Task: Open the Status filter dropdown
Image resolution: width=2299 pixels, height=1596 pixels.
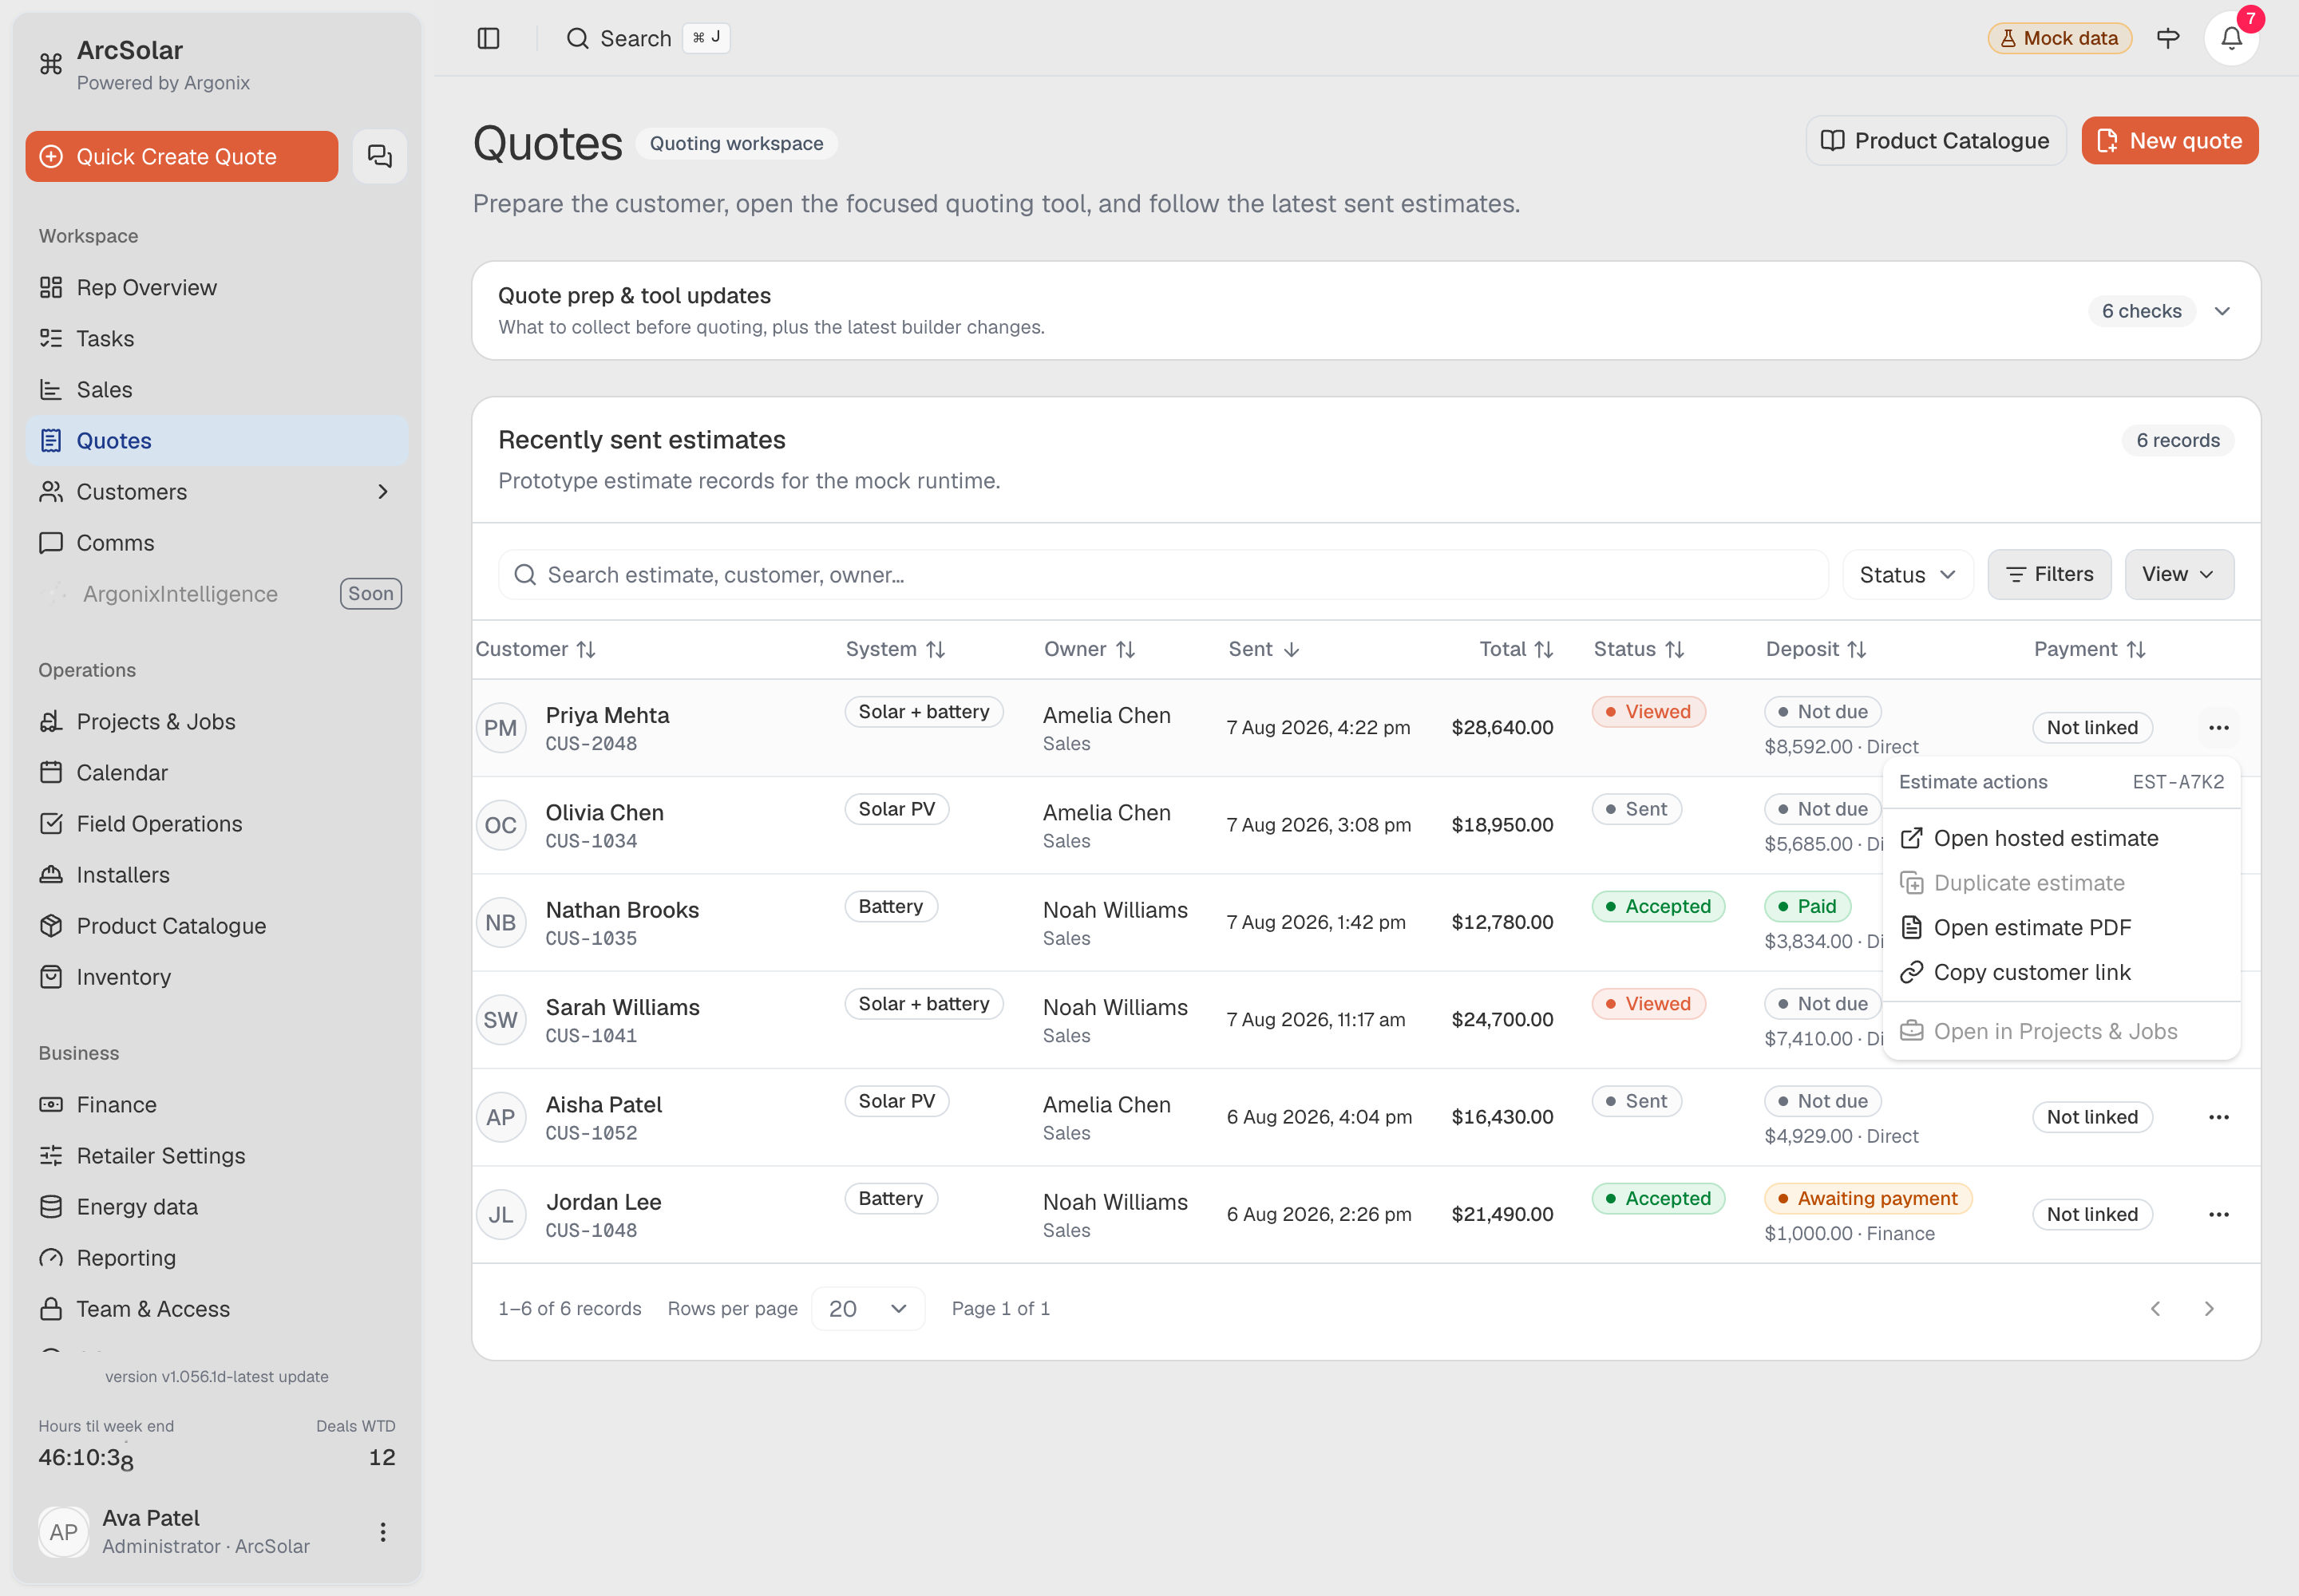Action: point(1907,575)
